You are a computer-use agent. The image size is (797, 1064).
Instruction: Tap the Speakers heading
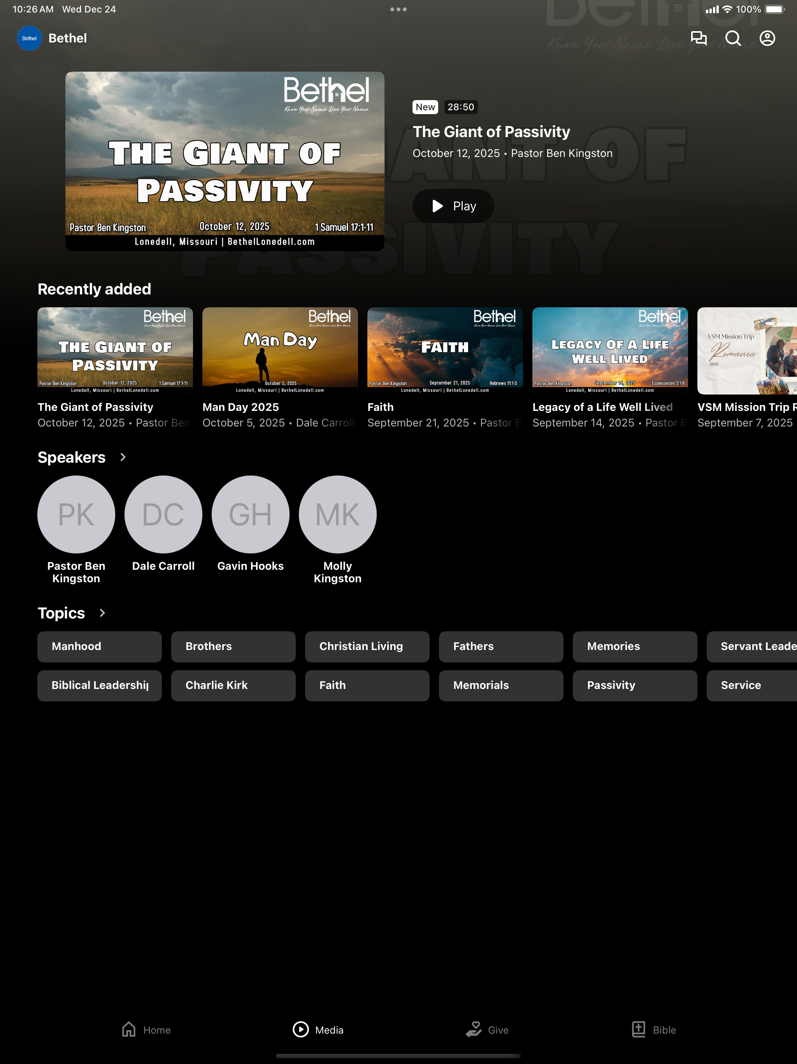point(72,457)
